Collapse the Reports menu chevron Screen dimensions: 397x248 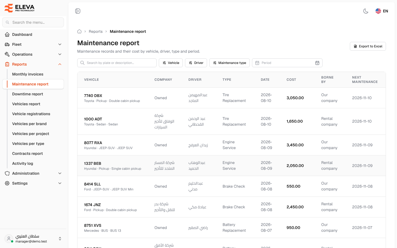coord(60,64)
